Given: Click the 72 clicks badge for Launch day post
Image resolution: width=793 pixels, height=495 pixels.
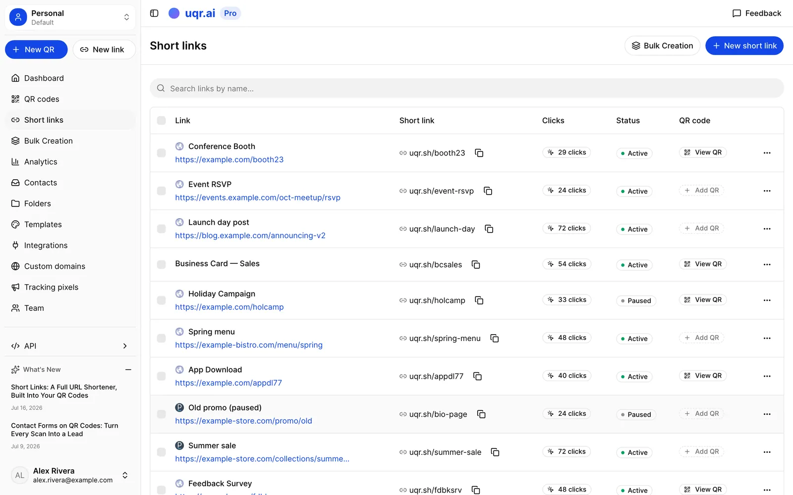Looking at the screenshot, I should pyautogui.click(x=566, y=228).
